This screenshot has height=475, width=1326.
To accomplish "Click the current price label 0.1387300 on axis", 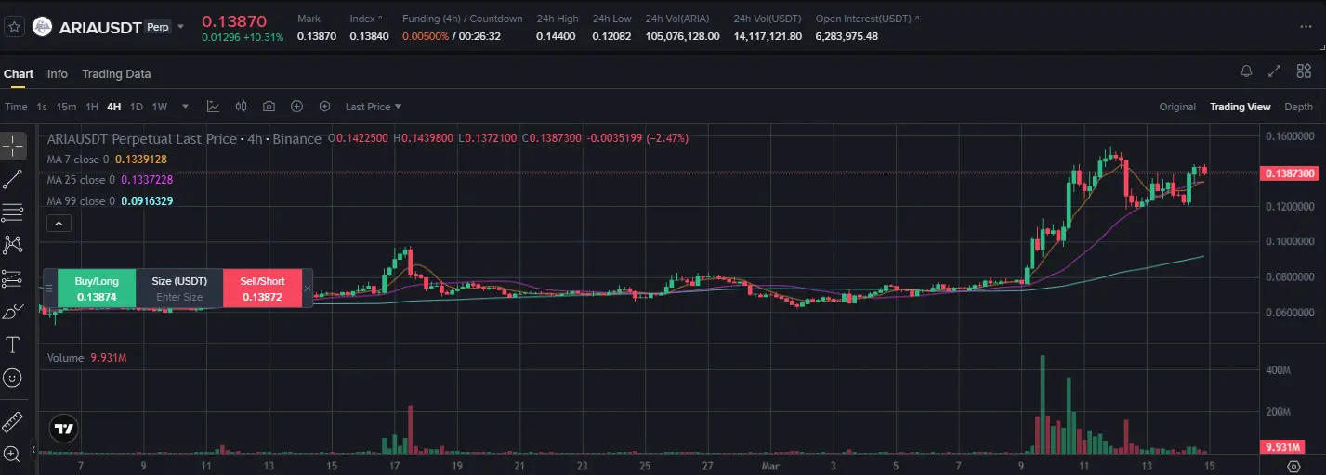I will 1289,173.
